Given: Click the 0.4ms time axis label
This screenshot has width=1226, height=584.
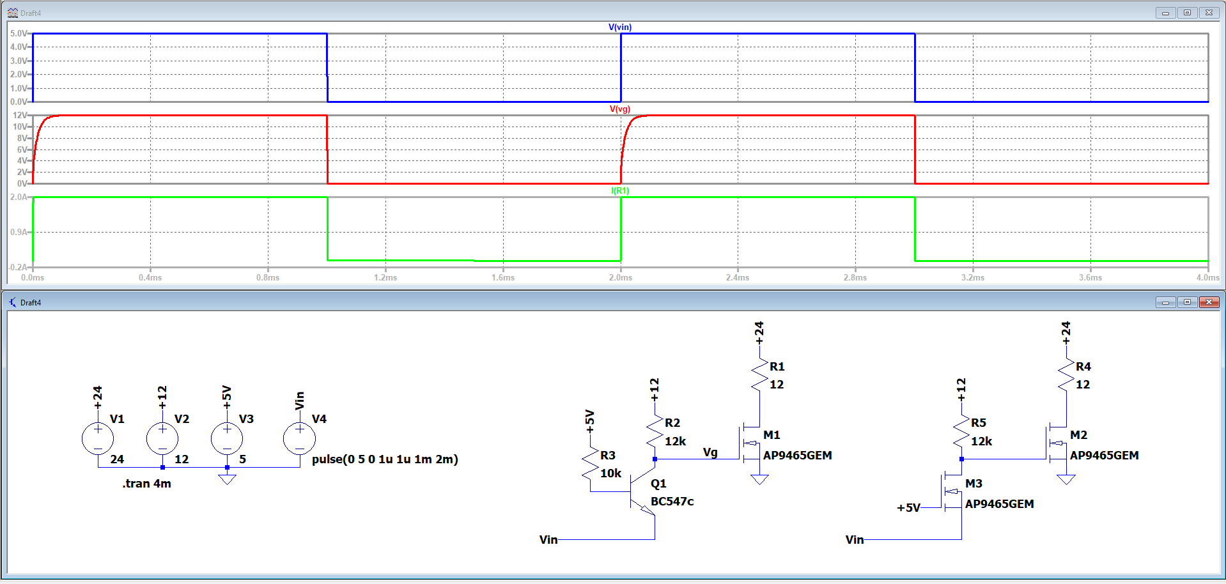Looking at the screenshot, I should click(x=150, y=277).
